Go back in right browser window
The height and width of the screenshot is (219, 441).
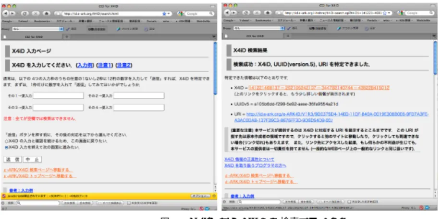coord(227,13)
